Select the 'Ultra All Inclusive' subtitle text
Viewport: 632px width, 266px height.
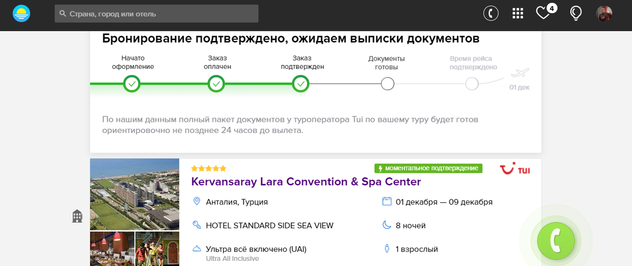232,259
